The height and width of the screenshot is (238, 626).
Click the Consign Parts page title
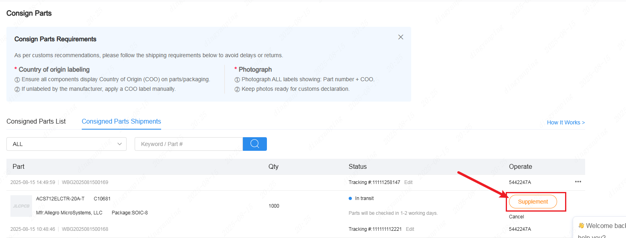[x=29, y=13]
